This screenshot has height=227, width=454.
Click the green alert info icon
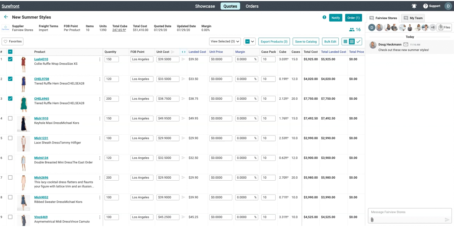[324, 17]
